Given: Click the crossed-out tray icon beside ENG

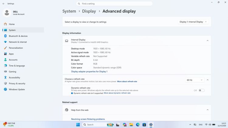Looking at the screenshot, I should click(x=195, y=125).
